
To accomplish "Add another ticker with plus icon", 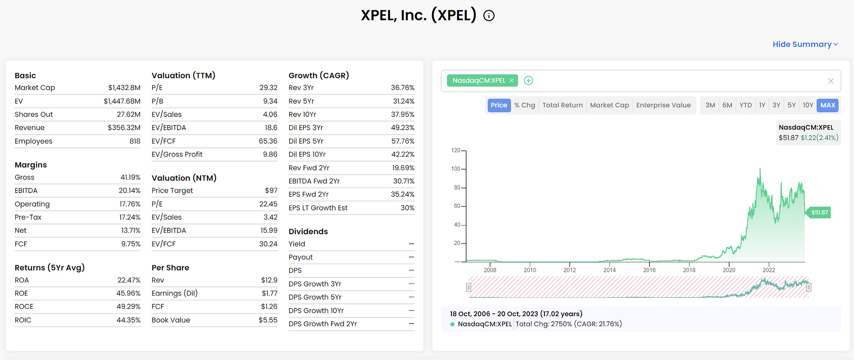I will tap(528, 81).
